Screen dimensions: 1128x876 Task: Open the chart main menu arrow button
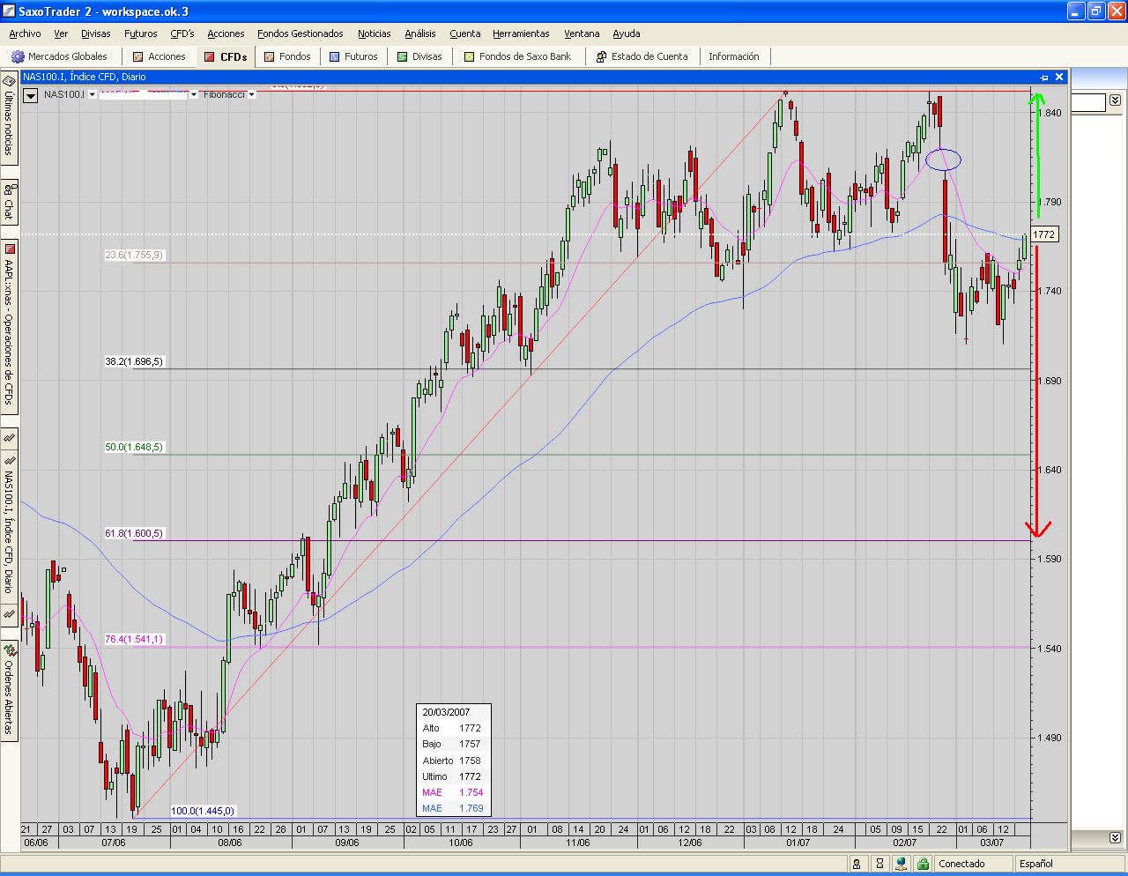click(x=31, y=95)
